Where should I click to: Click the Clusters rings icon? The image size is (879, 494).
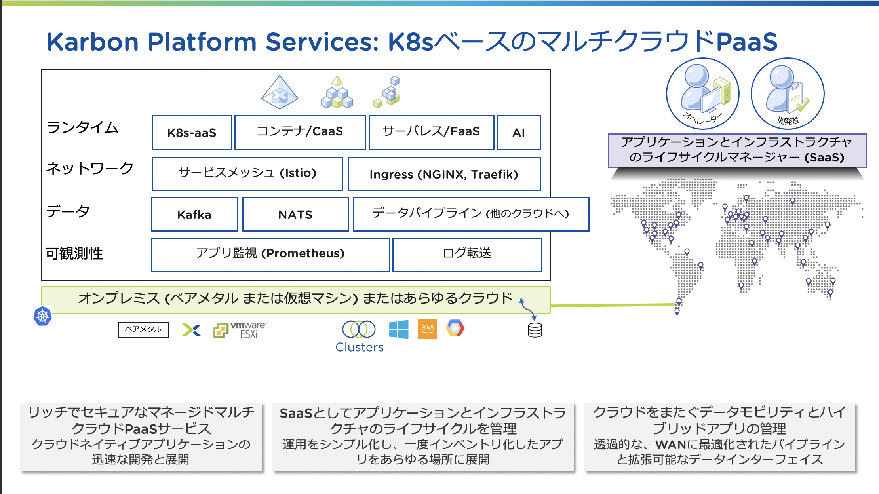coord(359,329)
